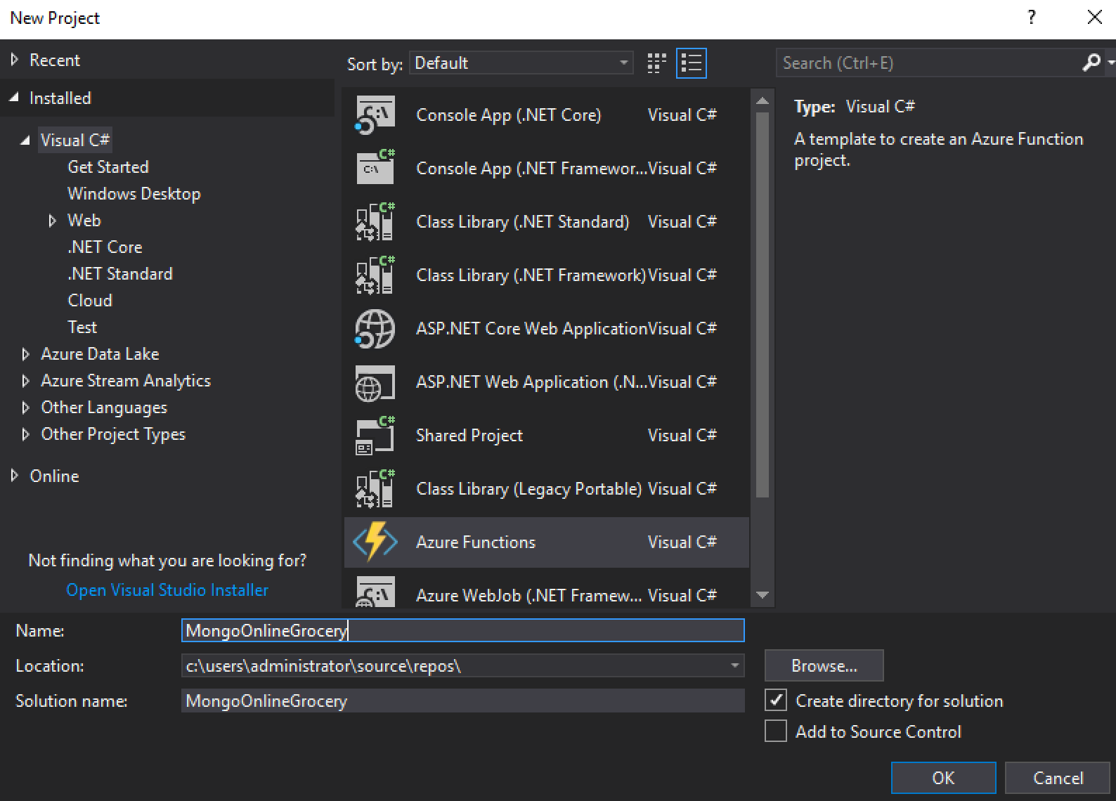The width and height of the screenshot is (1116, 801).
Task: Click the Class Library (Legacy Portable) icon
Action: [375, 489]
